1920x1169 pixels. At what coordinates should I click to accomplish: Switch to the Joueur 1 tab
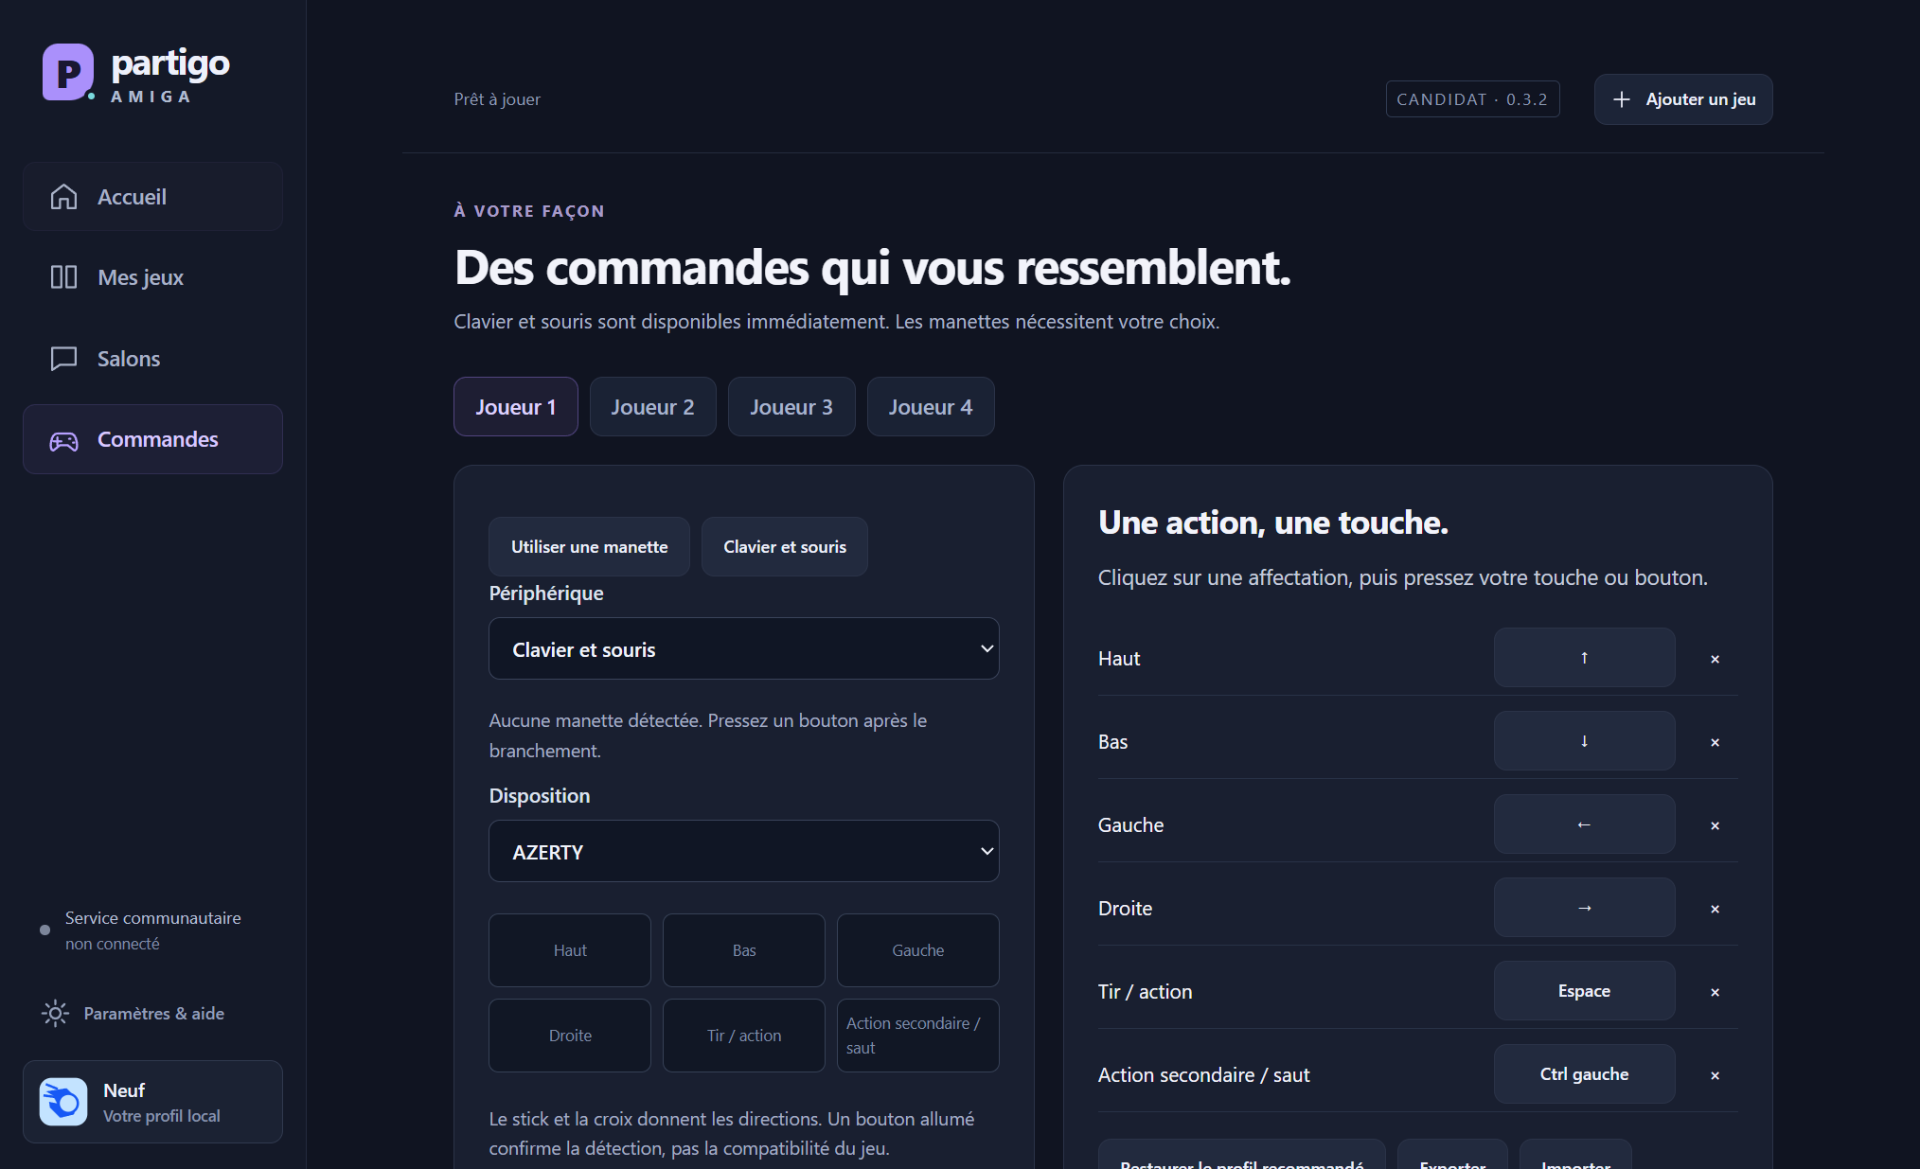point(516,407)
